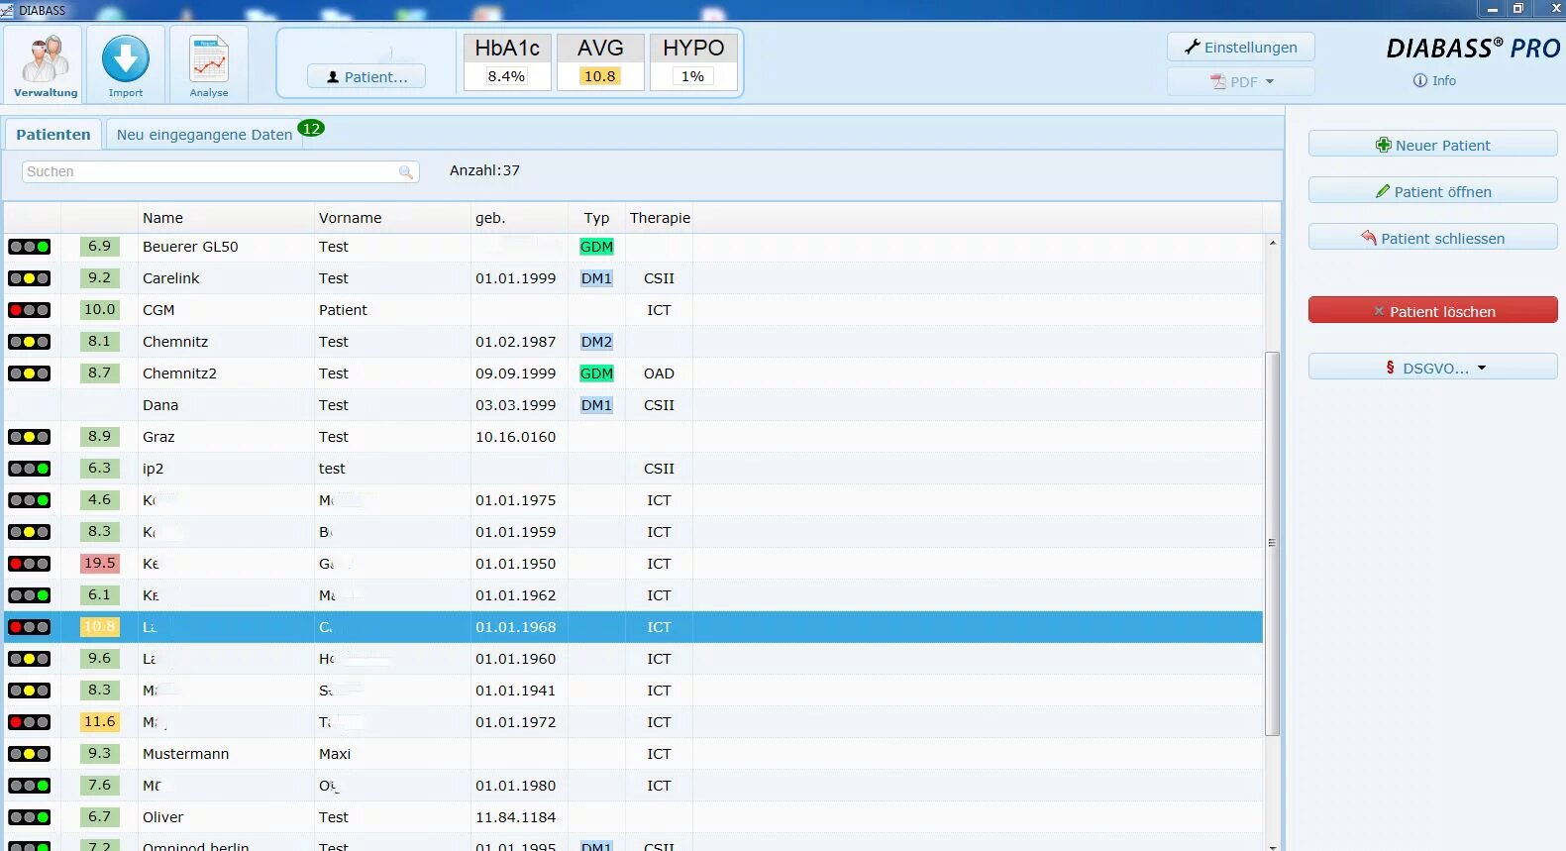Click the 10.0 value in CGM row
Viewport: 1566px width, 851px height.
pyautogui.click(x=99, y=309)
